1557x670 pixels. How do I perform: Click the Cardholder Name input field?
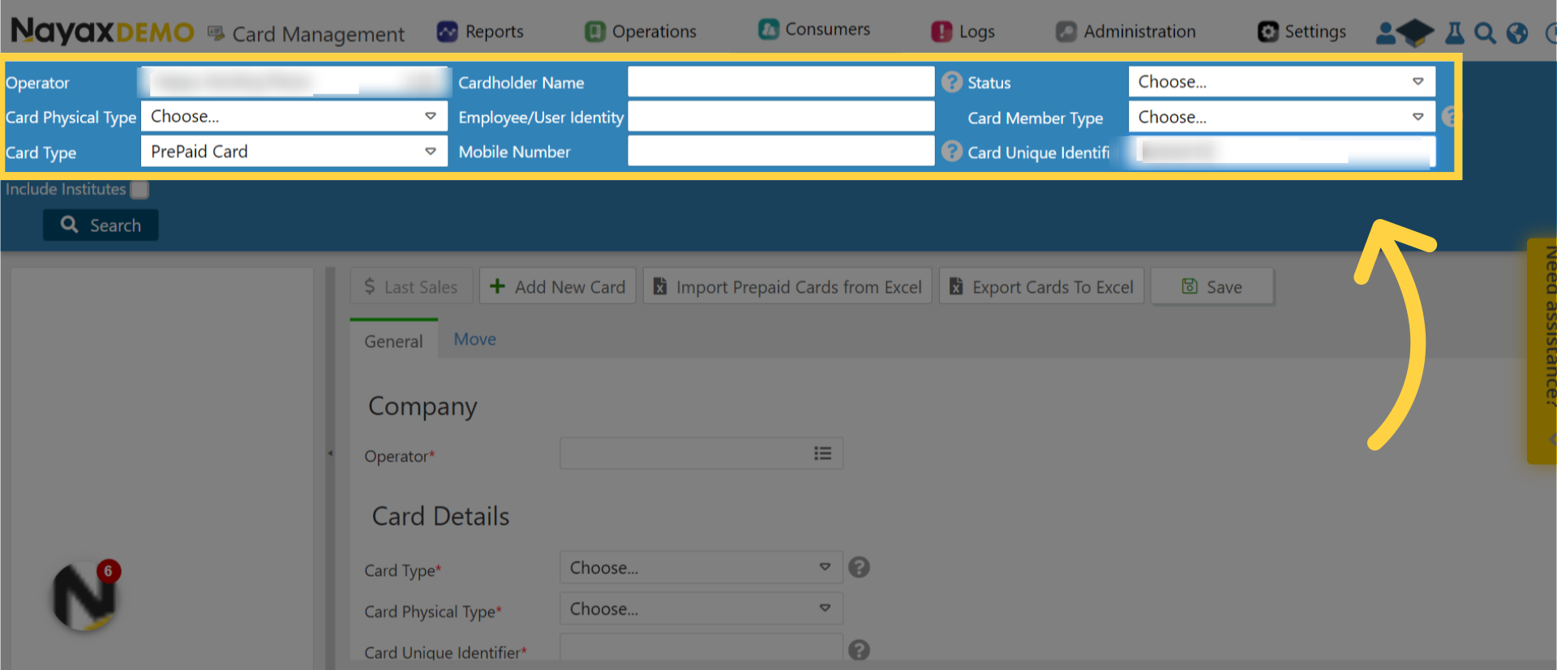[x=781, y=82]
